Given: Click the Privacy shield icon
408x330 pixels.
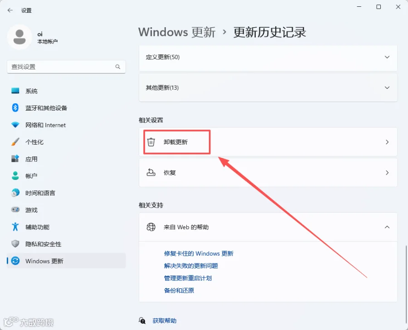Looking at the screenshot, I should point(15,244).
